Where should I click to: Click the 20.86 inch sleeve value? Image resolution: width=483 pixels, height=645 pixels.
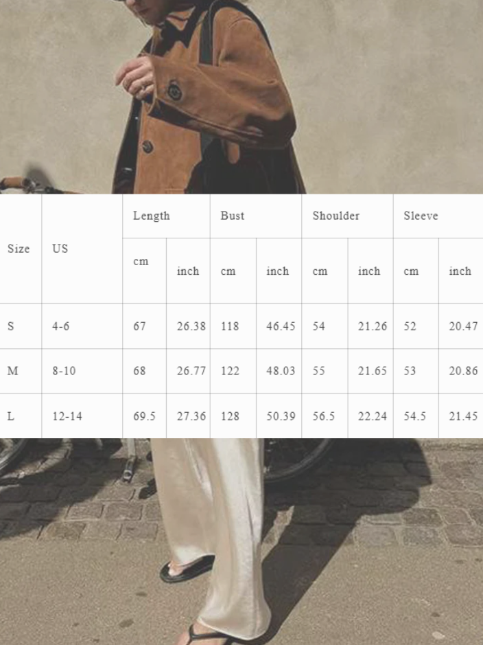point(463,371)
